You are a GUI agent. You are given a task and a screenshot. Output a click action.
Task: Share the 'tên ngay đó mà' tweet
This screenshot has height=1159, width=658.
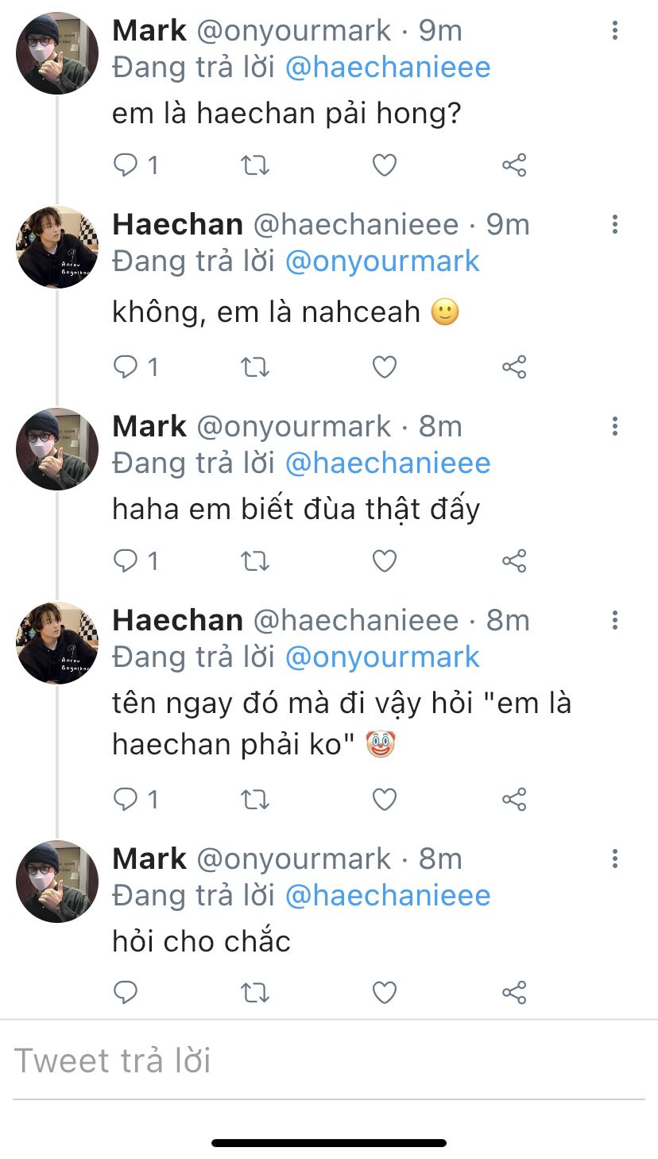[514, 800]
